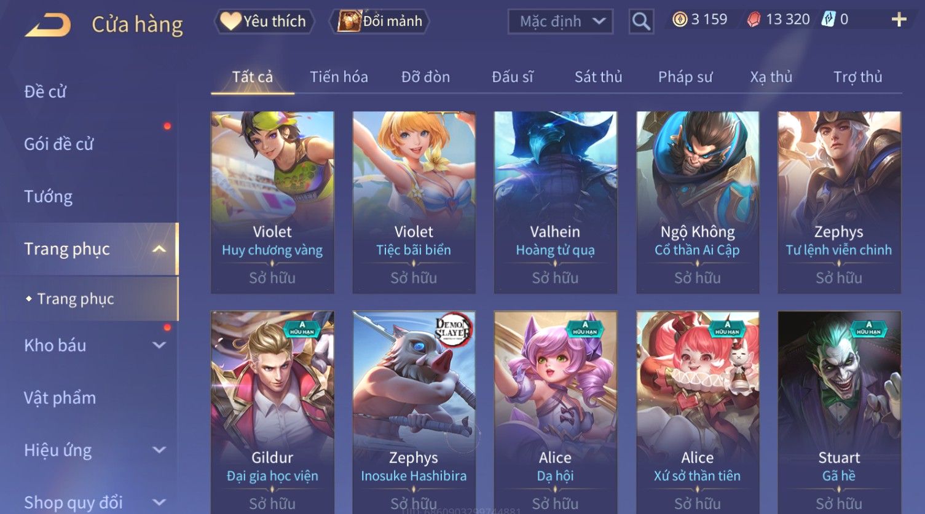Image resolution: width=925 pixels, height=514 pixels.
Task: Select the Trang phục sub-item
Action: tap(75, 299)
